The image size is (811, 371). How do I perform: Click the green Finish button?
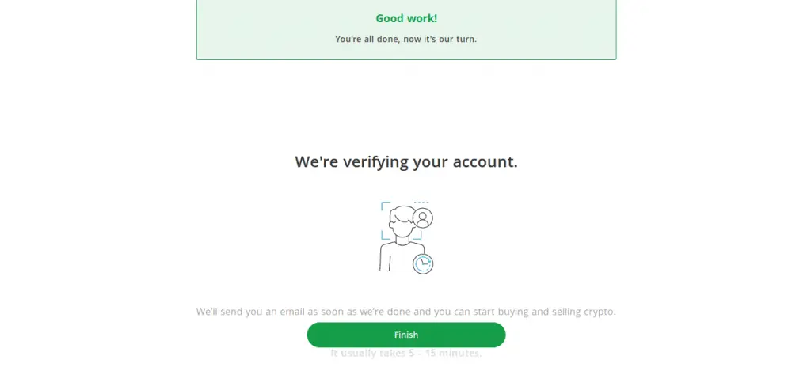tap(406, 335)
